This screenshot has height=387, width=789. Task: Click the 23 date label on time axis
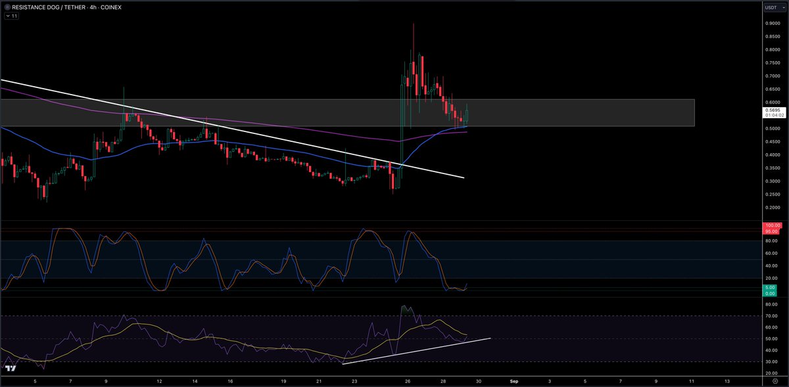pyautogui.click(x=354, y=380)
